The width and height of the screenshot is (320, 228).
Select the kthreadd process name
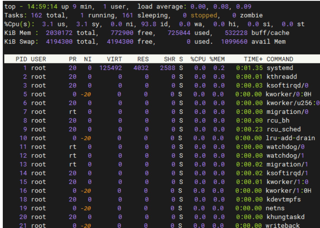[x=282, y=76]
